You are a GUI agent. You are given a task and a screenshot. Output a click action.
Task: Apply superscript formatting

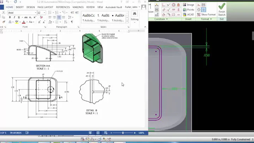pyautogui.click(x=35, y=17)
